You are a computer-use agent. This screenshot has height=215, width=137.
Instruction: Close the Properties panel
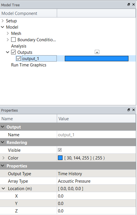(x=134, y=110)
